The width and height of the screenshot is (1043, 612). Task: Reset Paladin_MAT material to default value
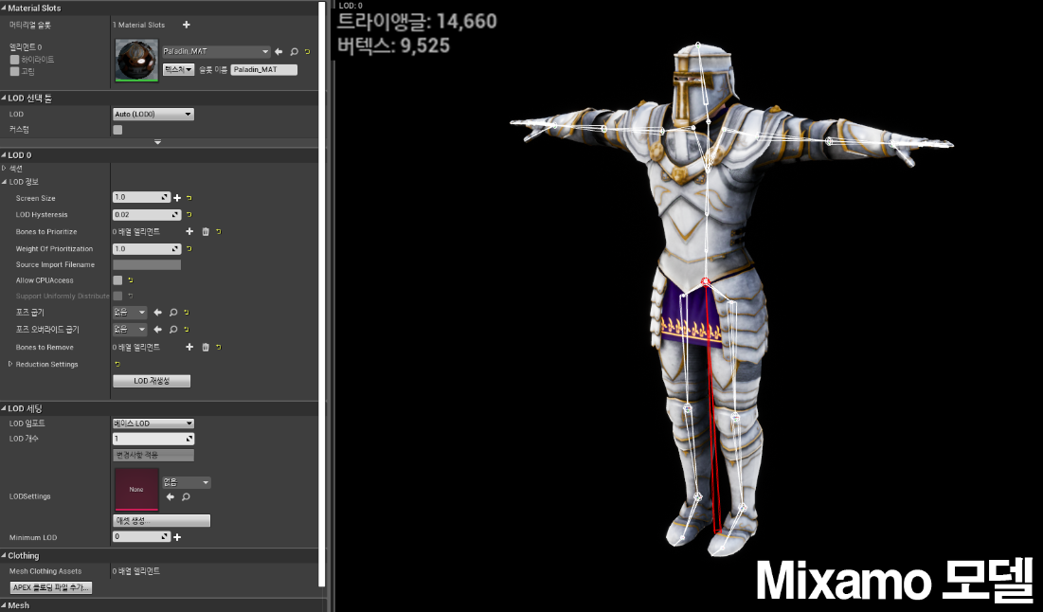click(307, 51)
